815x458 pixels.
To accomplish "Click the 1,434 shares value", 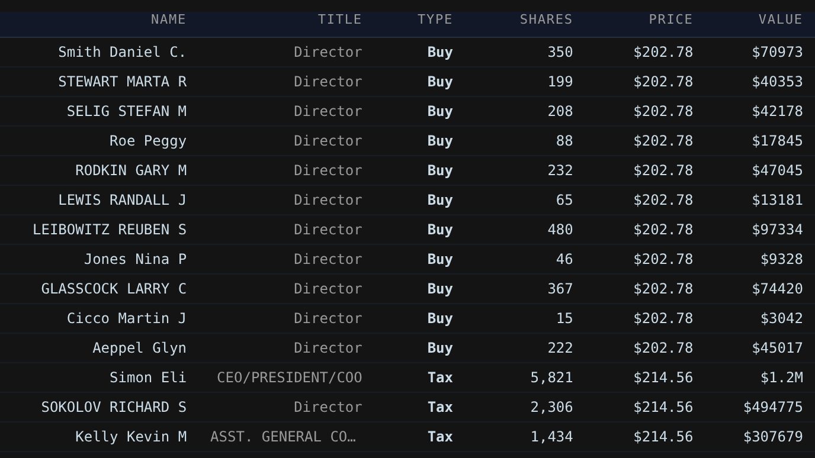I will point(551,437).
